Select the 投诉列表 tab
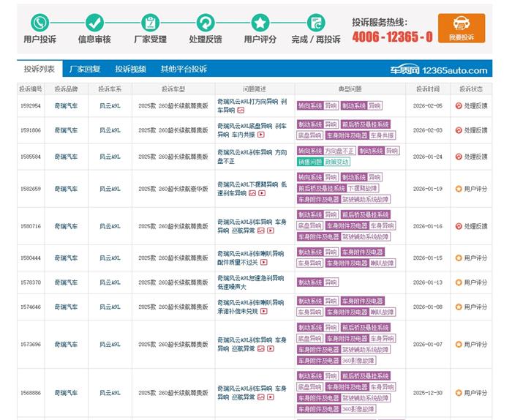Screen dimensions: 512x420 coord(39,70)
